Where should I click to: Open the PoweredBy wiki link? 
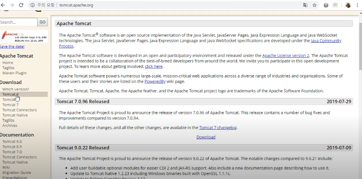tap(155, 81)
